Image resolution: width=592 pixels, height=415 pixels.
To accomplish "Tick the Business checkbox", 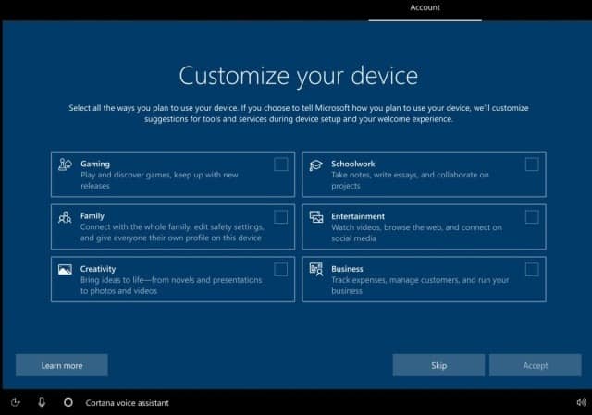I will click(x=532, y=269).
